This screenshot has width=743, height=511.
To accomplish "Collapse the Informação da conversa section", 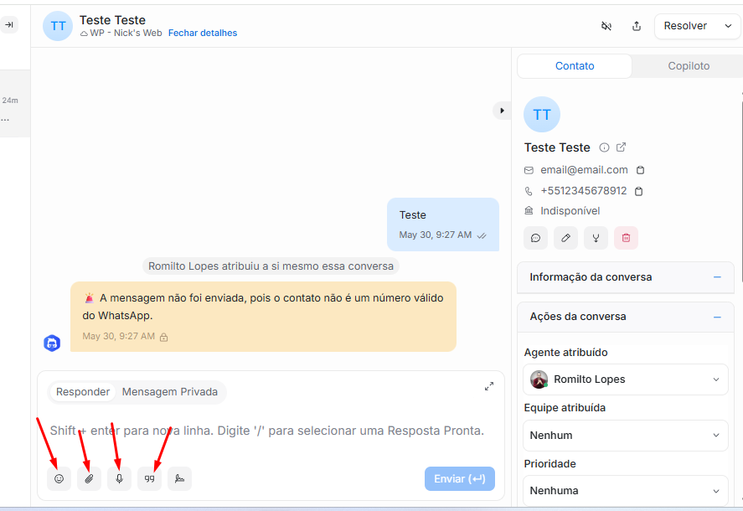I will click(x=717, y=277).
